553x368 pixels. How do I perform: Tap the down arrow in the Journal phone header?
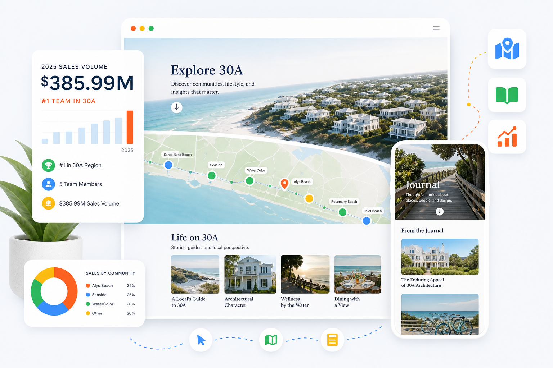[x=440, y=212]
